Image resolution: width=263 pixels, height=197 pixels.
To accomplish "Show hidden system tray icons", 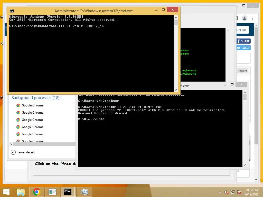I will [220, 192].
